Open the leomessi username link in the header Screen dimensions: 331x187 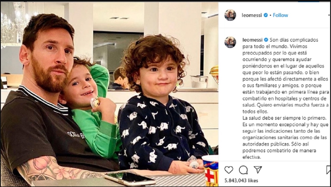click(252, 15)
